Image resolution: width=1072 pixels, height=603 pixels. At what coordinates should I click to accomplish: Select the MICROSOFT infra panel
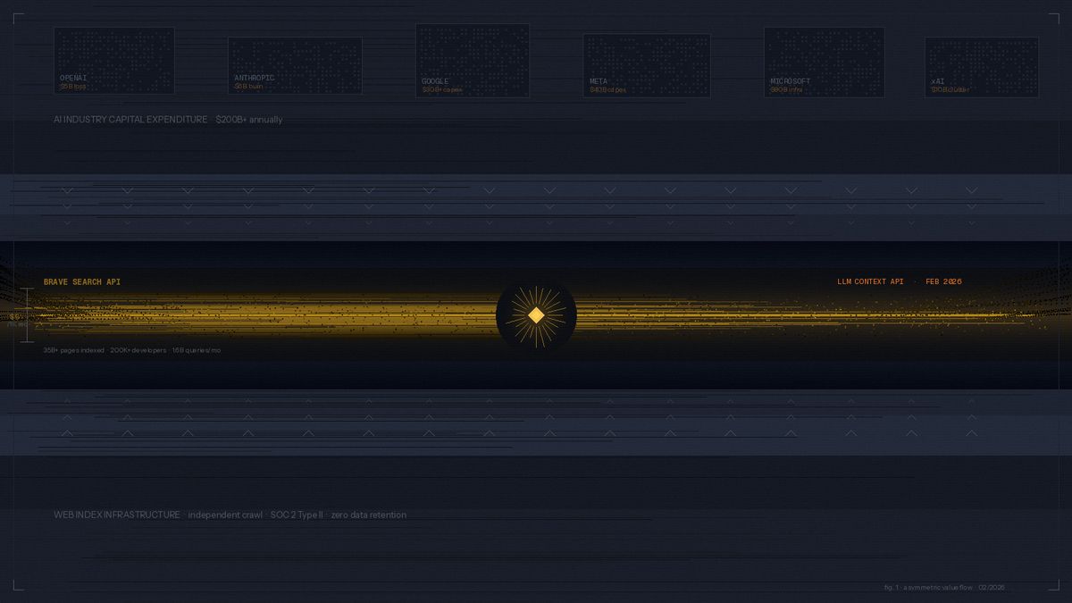click(824, 62)
